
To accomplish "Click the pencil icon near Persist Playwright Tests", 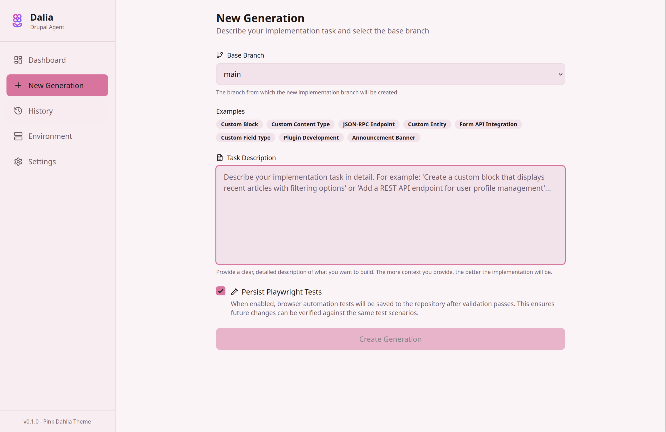I will pos(235,292).
